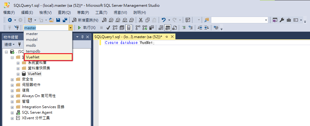Open the 專案(P) menu
Viewport: 310px width, 126px height.
83,13
